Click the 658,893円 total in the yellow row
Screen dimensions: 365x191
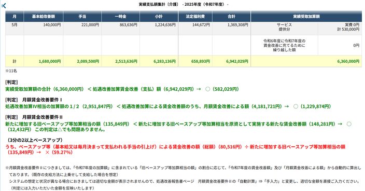pyautogui.click(x=201, y=61)
